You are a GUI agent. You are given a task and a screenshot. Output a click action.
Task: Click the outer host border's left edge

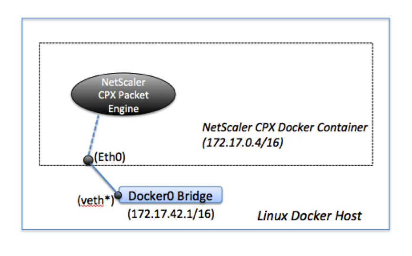tap(22, 124)
